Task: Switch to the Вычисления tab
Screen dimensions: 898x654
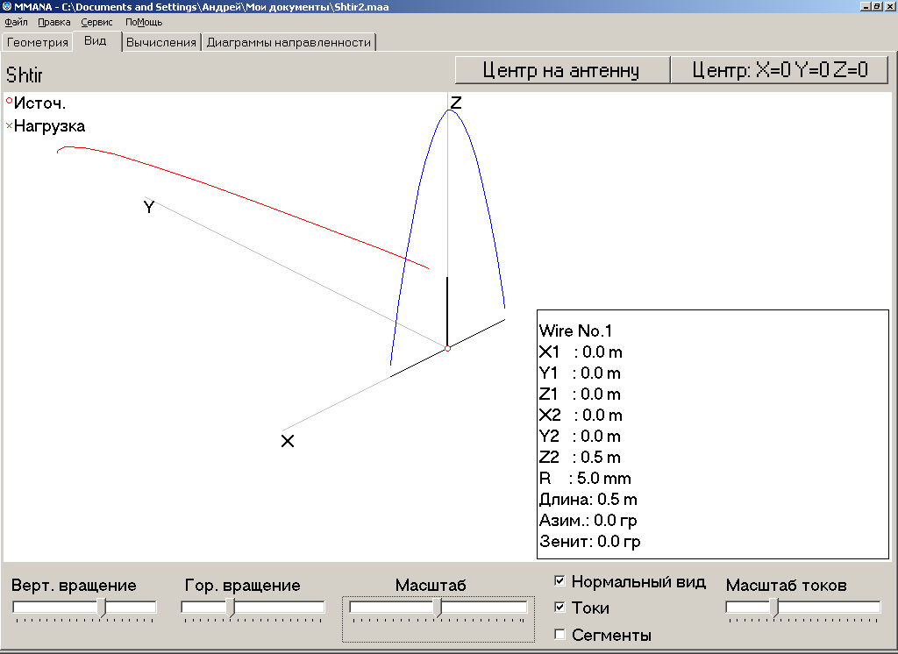Action: point(161,42)
